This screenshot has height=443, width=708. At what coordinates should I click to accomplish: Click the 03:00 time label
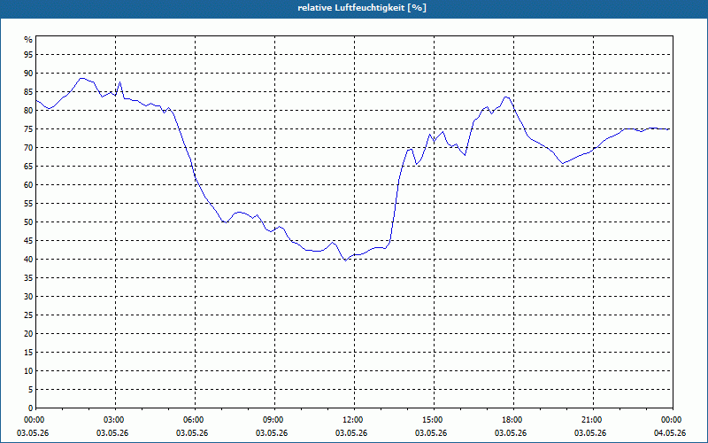tap(116, 420)
